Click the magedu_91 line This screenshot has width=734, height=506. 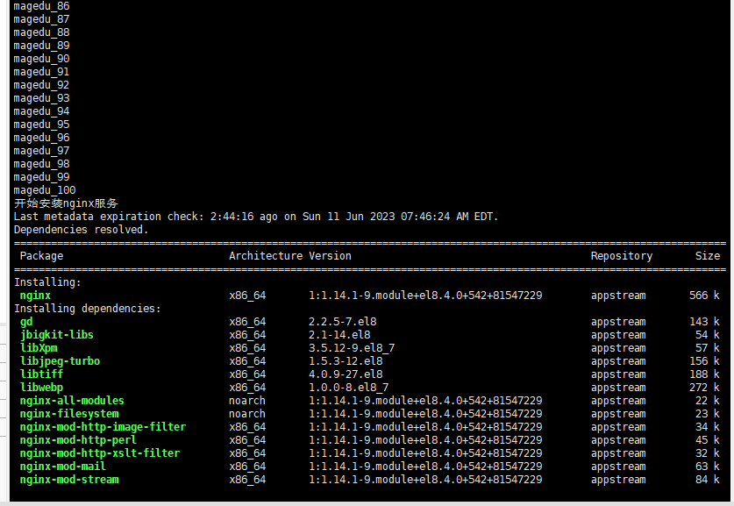coord(42,72)
